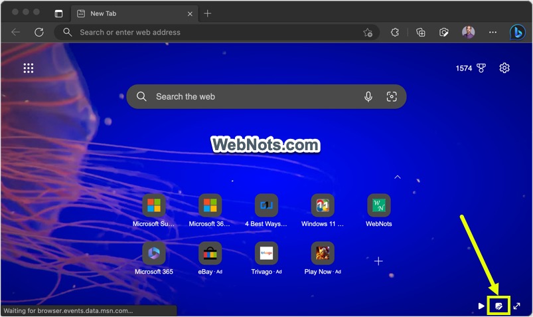533x317 pixels.
Task: Toggle the vertical tabs button
Action: click(58, 13)
